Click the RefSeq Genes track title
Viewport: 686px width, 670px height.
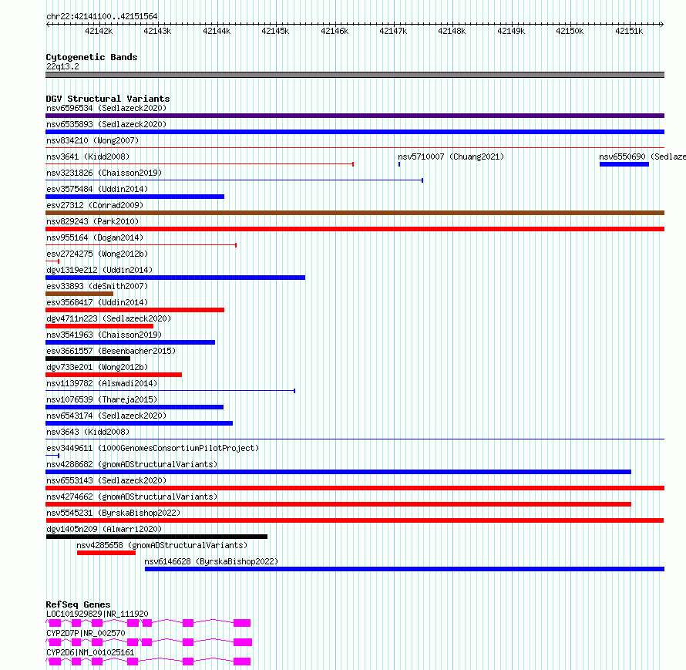click(78, 604)
